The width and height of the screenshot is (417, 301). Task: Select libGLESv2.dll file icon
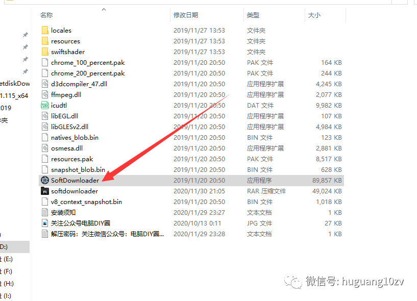(x=45, y=127)
